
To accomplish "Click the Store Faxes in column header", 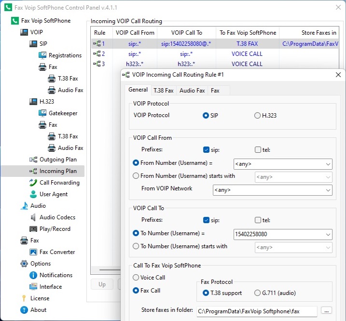I will coord(309,33).
